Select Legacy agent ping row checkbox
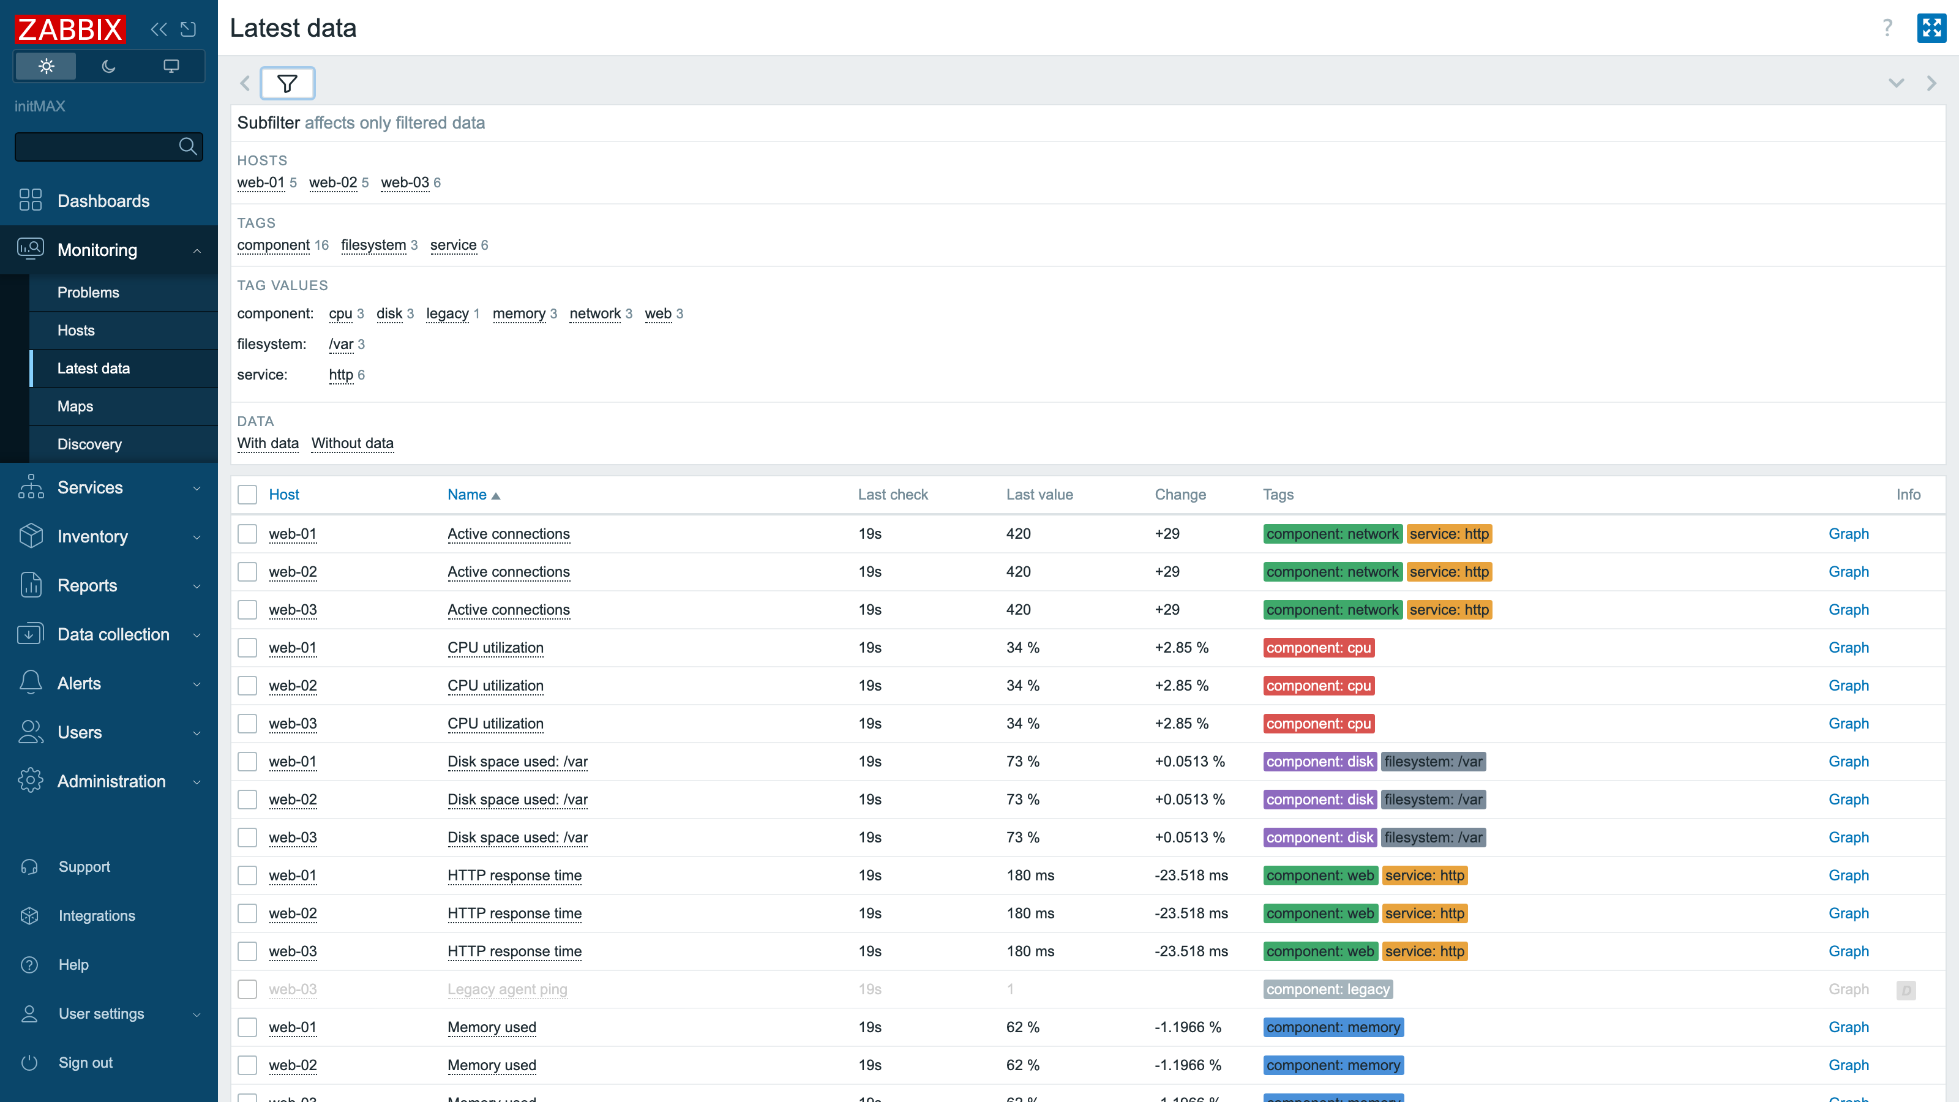Screen dimensions: 1959x1102 pyautogui.click(x=247, y=989)
